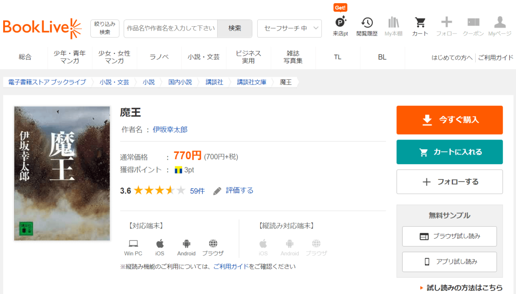
Task: Click breadcrumb 講談社文庫
Action: 252,82
